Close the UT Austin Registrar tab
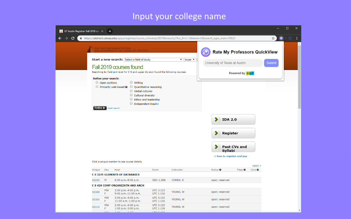This screenshot has width=351, height=219. point(102,31)
